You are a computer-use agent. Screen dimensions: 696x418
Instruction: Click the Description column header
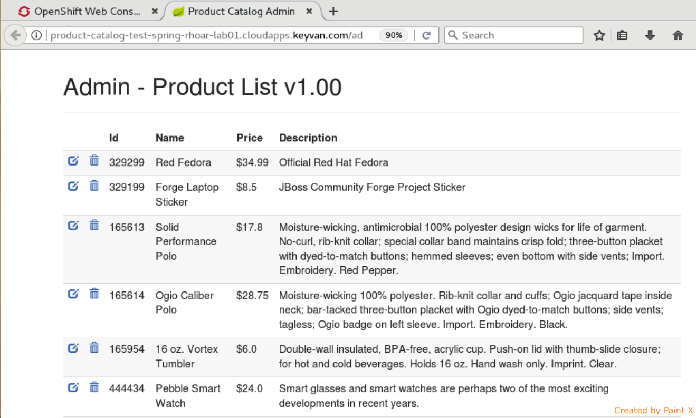pos(308,138)
